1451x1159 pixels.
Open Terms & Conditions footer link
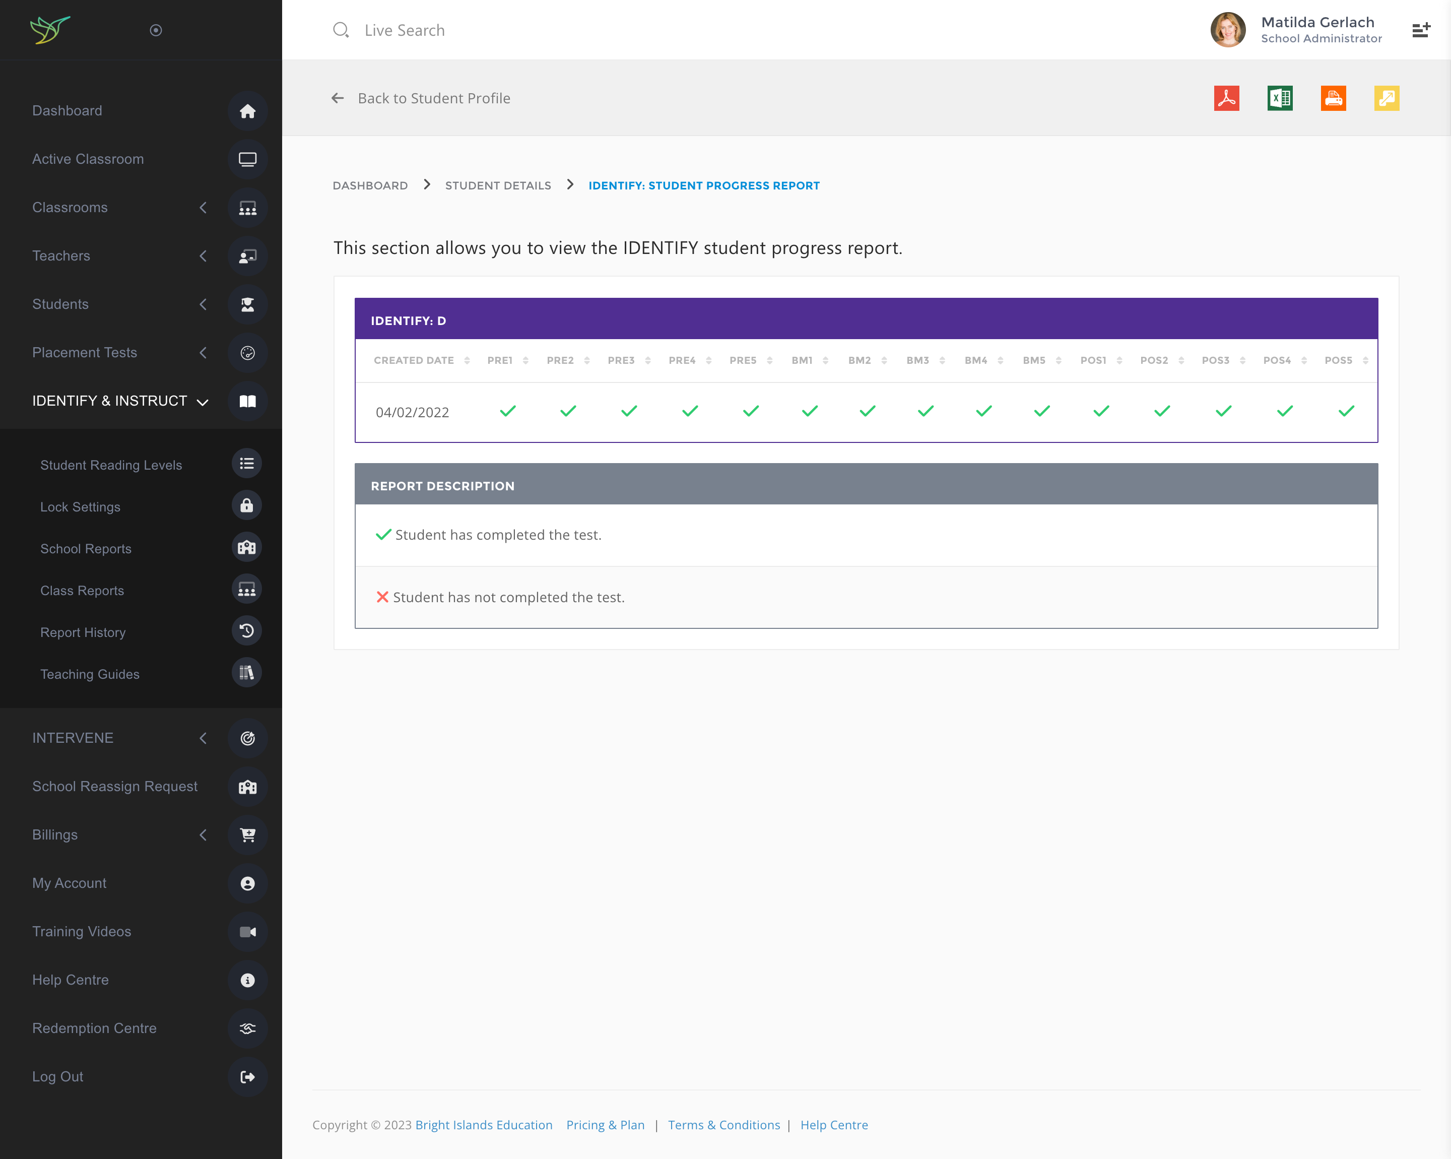click(723, 1125)
